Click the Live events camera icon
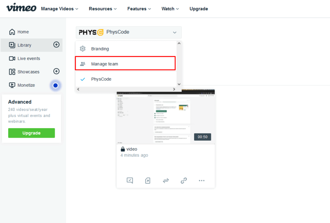Screen dimensions: 330x223 click(12, 59)
